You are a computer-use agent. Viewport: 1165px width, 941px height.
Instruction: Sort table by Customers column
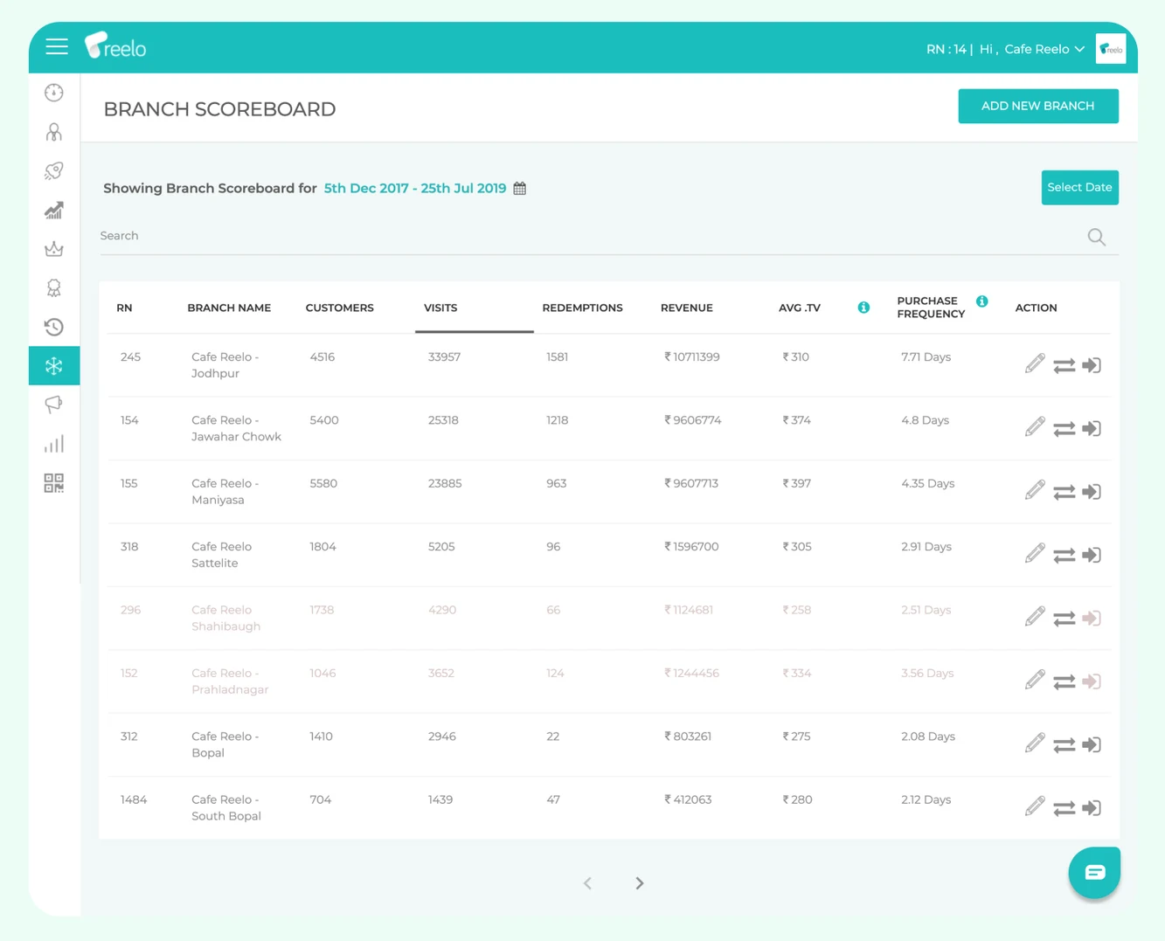[x=339, y=308]
